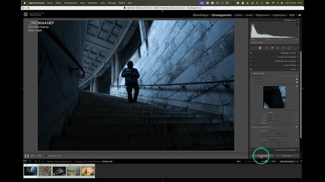Switch to Reference view icon
This screenshot has width=325, height=182.
point(32,156)
